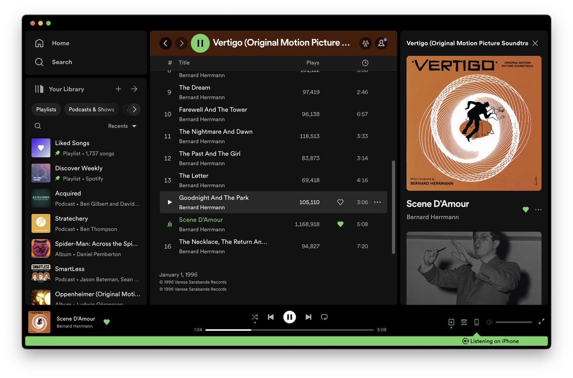Click Bernard Herrmann link in bottom player bar
The width and height of the screenshot is (573, 378).
[74, 326]
